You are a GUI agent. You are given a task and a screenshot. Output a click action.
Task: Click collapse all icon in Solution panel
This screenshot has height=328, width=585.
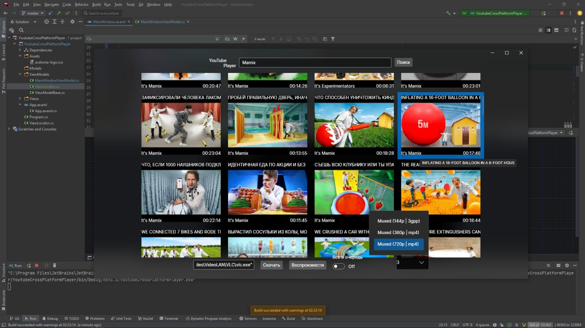[x=63, y=21]
